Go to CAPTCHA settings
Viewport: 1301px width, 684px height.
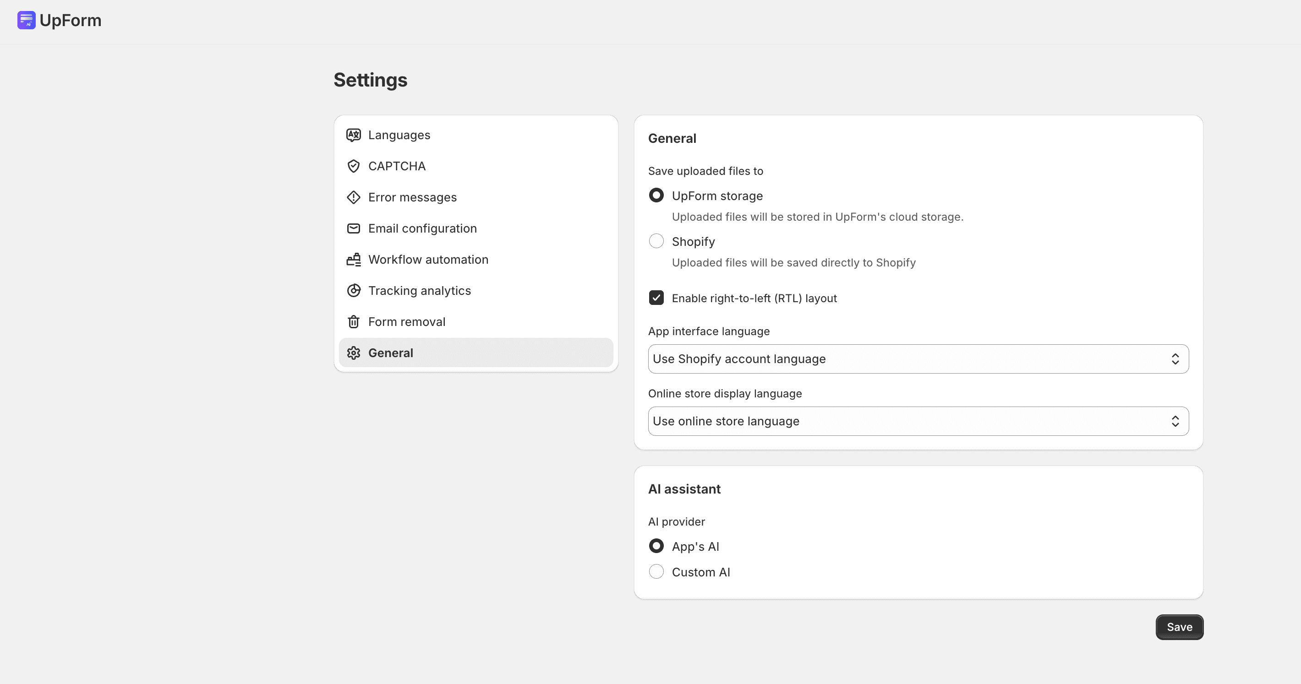pyautogui.click(x=476, y=166)
